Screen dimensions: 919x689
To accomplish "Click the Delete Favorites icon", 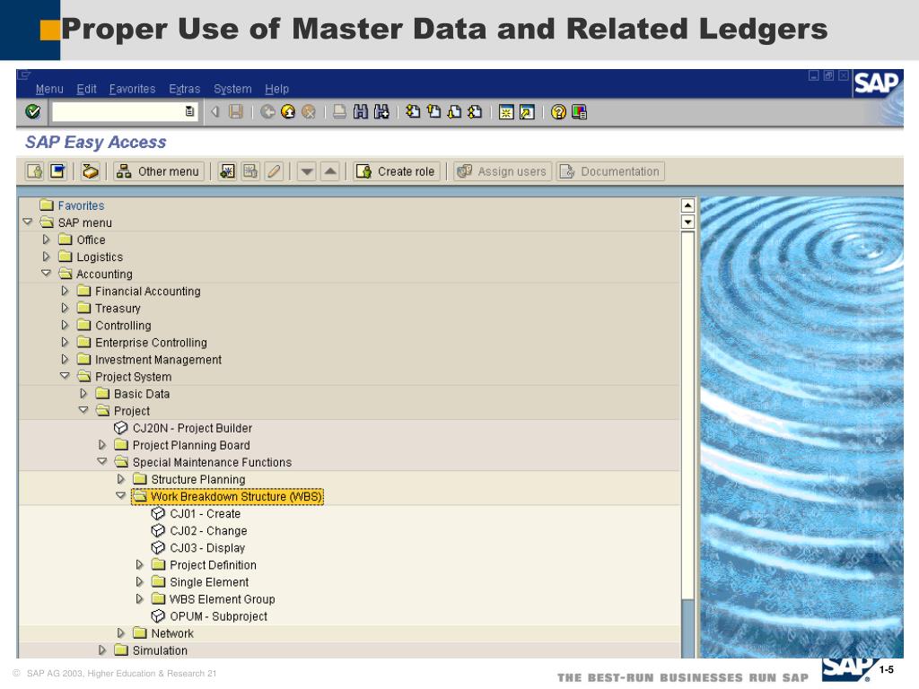I will (x=250, y=171).
